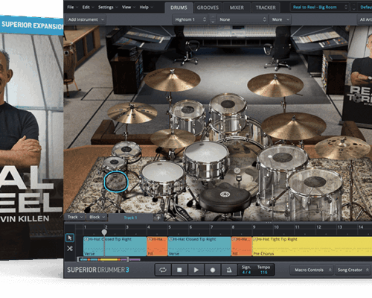The image size is (372, 298).
Task: Click the playhead marker near bar 2
Action: pos(104,232)
